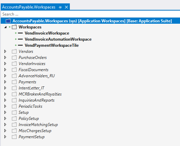Select the VendorInvoices label
The image size is (180, 146).
coord(32,64)
